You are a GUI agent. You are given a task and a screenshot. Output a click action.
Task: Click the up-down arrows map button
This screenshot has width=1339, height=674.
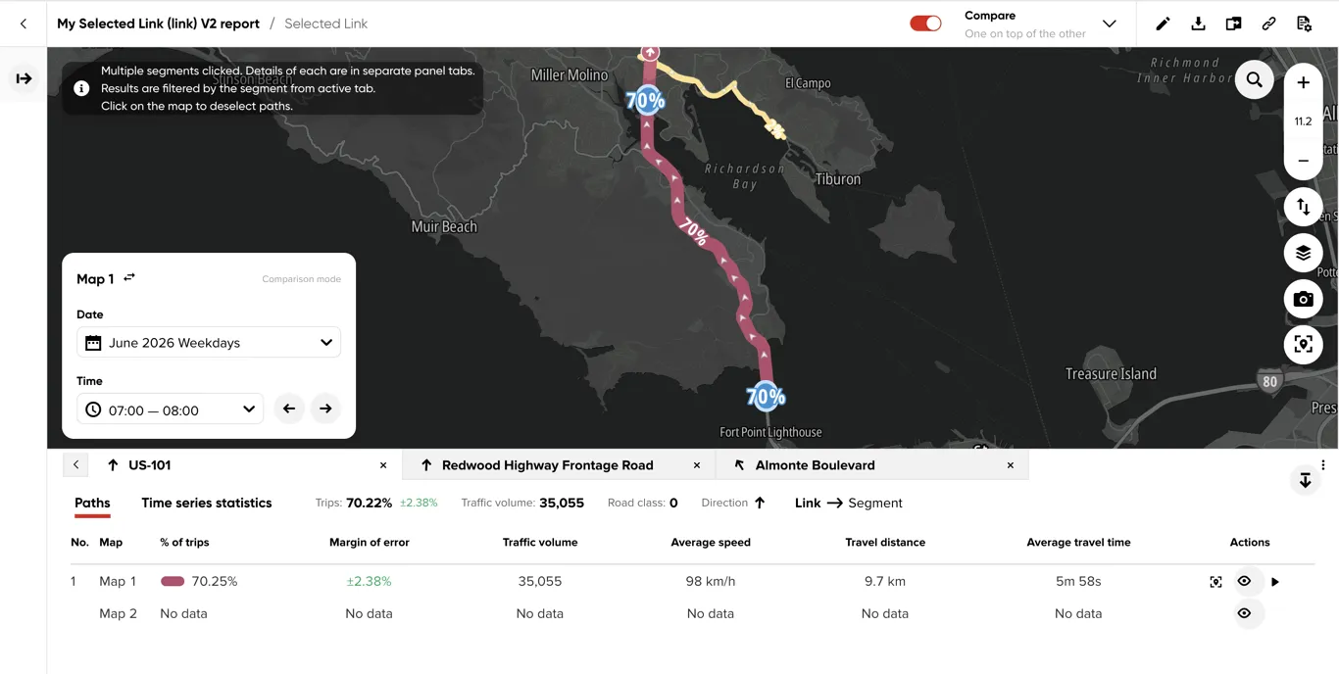pyautogui.click(x=1303, y=207)
